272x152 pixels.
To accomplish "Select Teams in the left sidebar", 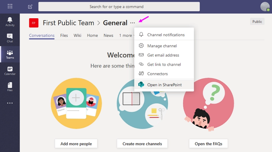I will pos(10,54).
